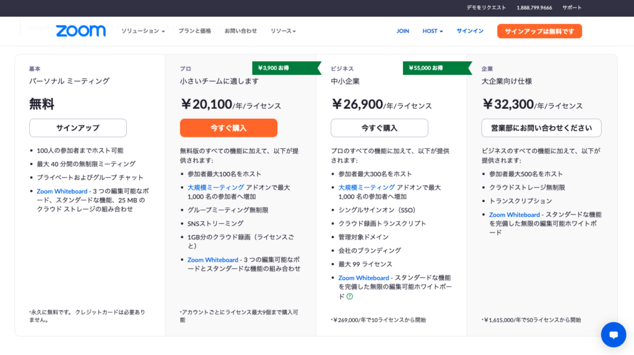Viewport: 634px width, 355px height.
Task: Expand the リソース dropdown menu
Action: point(283,31)
